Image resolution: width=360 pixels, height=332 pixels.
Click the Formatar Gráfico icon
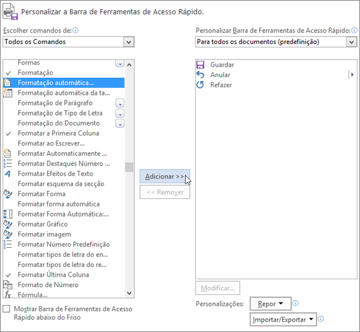[8, 224]
